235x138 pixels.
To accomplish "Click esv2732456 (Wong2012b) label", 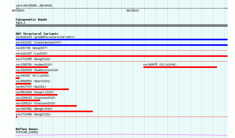I will 33,114.
